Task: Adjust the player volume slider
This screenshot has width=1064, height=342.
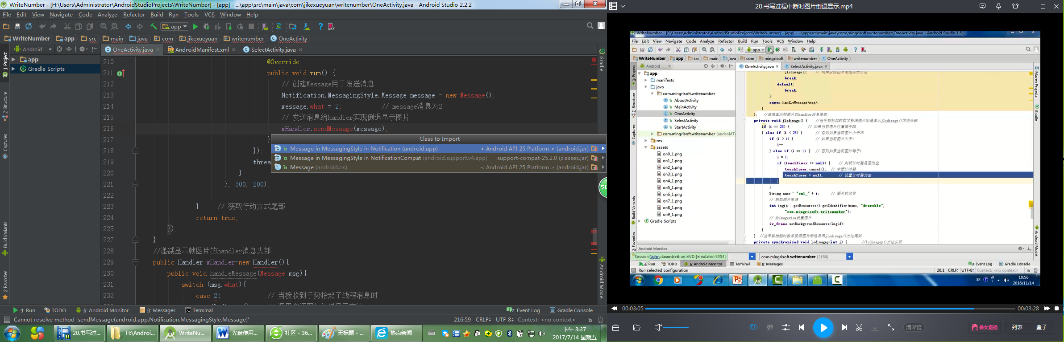Action: (676, 328)
